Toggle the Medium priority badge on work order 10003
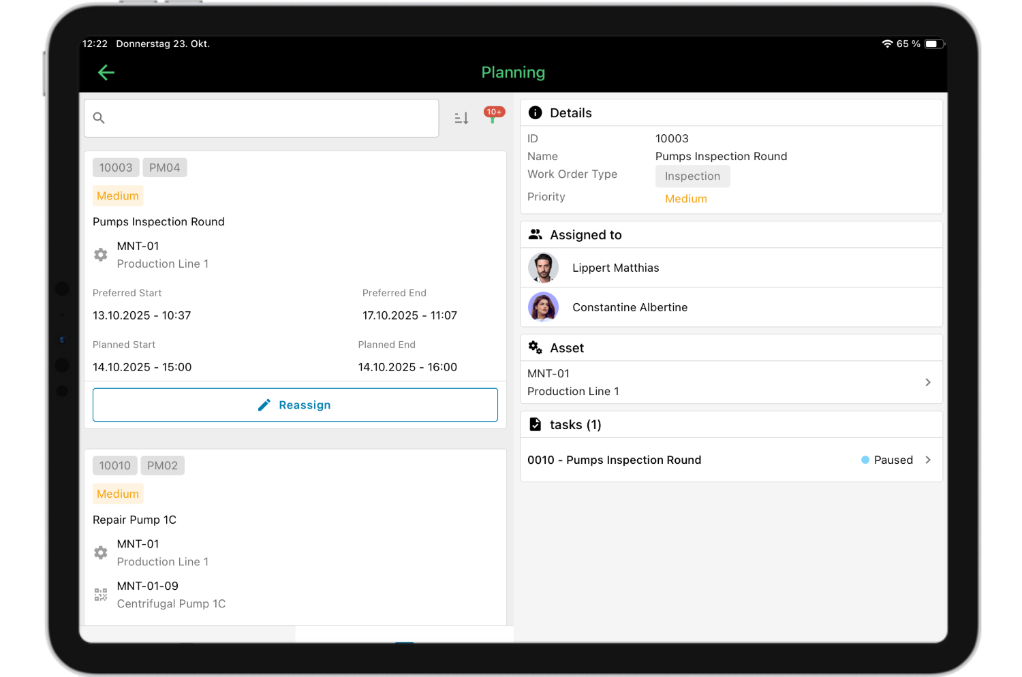The width and height of the screenshot is (1022, 677). pyautogui.click(x=117, y=195)
